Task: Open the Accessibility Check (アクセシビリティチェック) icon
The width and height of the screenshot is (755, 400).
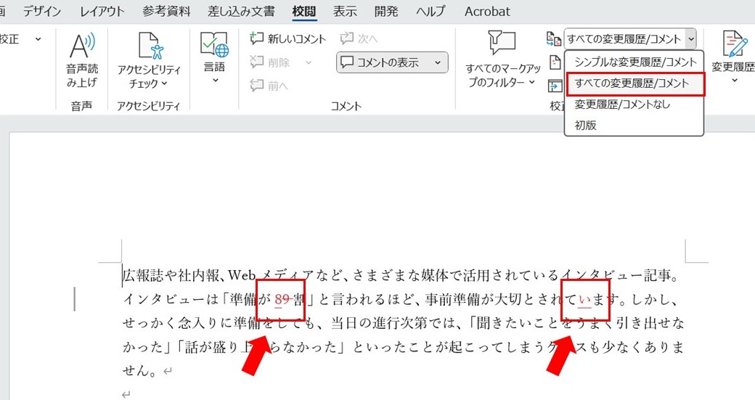Action: coord(150,46)
